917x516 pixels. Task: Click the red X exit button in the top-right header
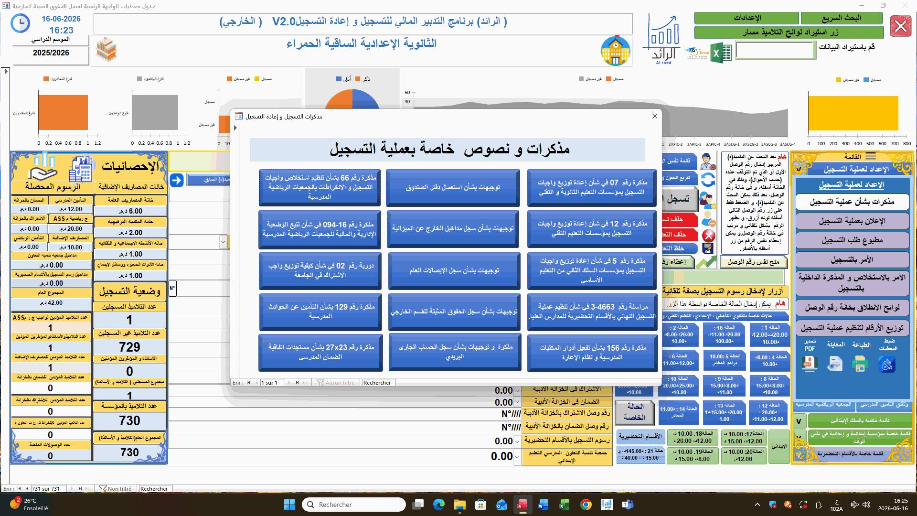pyautogui.click(x=901, y=26)
